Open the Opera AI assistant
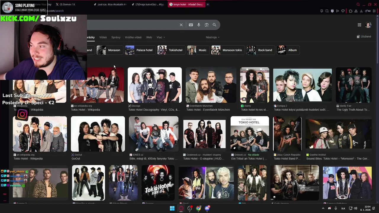The height and width of the screenshot is (213, 379). click(368, 11)
